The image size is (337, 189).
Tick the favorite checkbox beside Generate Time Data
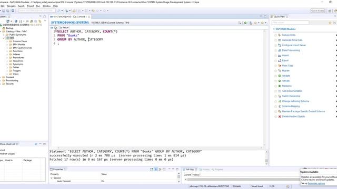point(275,40)
